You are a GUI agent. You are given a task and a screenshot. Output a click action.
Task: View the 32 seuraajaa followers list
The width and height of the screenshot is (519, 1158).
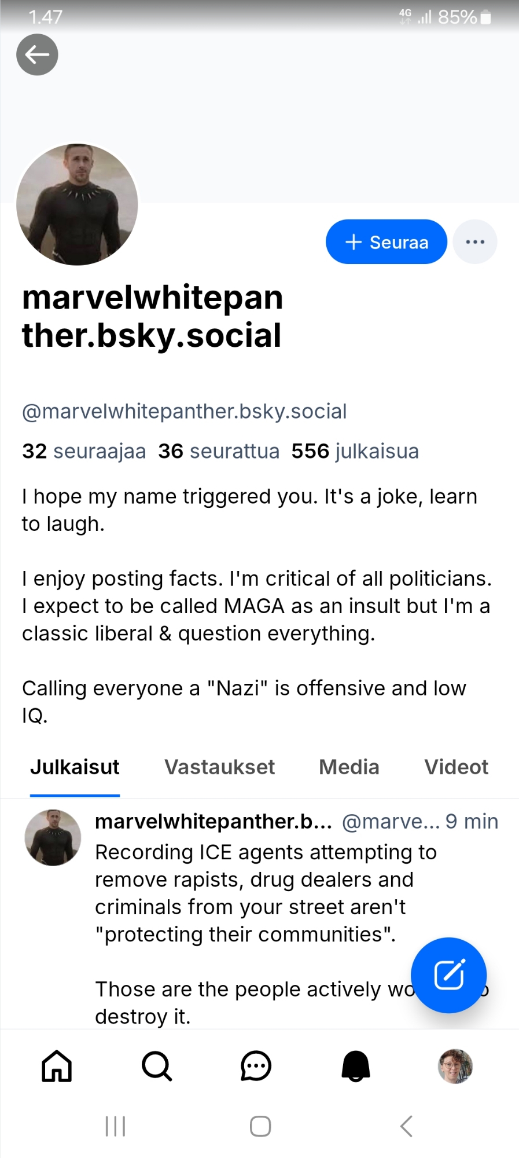84,451
